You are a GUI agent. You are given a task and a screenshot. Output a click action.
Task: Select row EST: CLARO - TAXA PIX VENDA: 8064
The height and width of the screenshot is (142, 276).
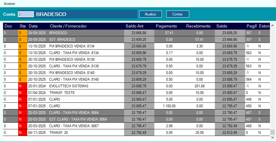point(136,119)
